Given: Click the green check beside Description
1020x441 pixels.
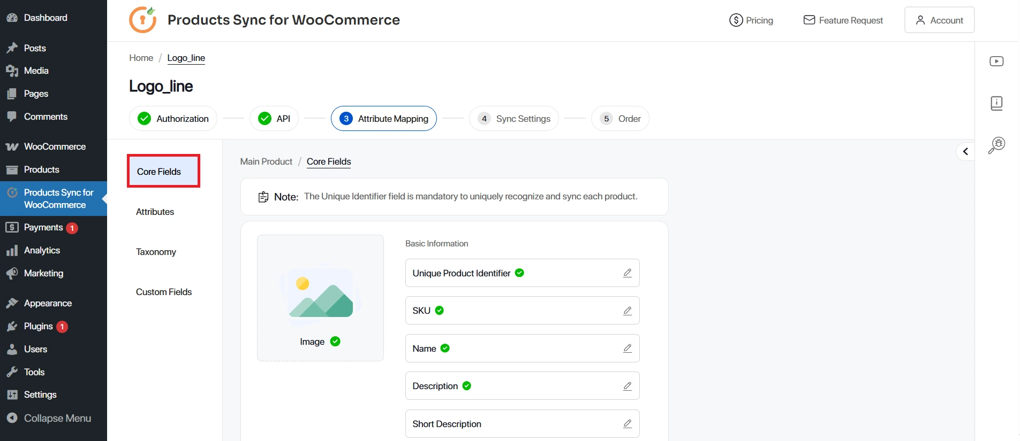Looking at the screenshot, I should coord(467,385).
